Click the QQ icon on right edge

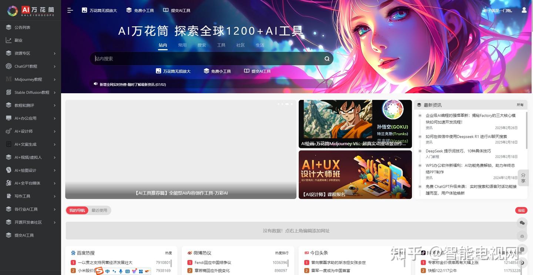click(x=522, y=236)
